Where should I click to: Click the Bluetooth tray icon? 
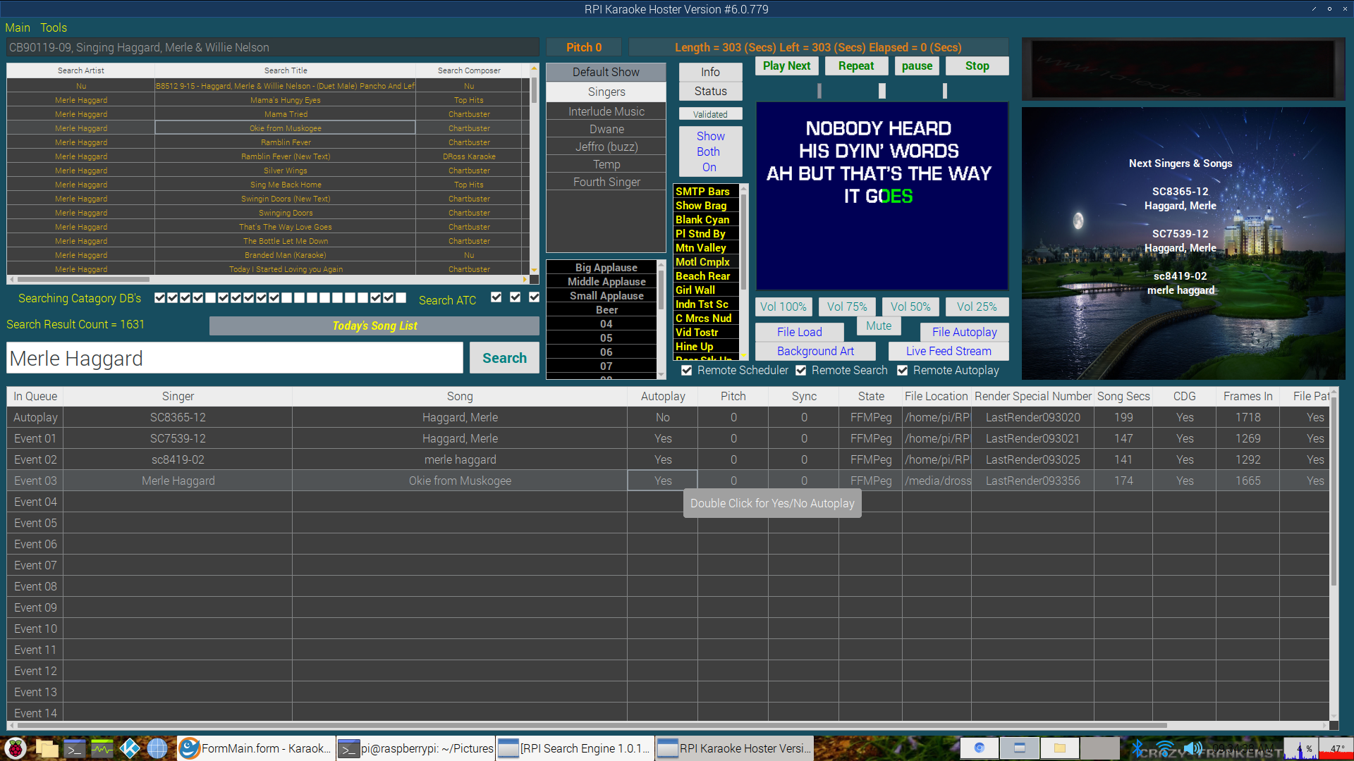click(1137, 748)
